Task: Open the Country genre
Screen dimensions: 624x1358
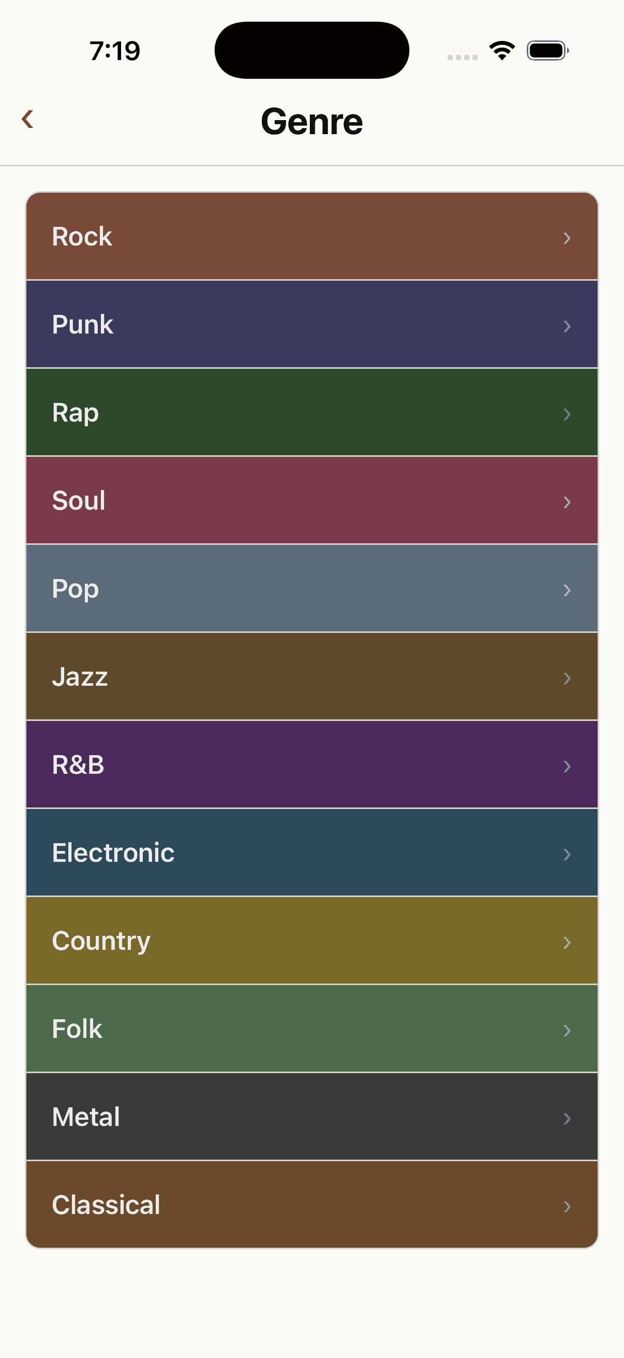Action: [311, 941]
